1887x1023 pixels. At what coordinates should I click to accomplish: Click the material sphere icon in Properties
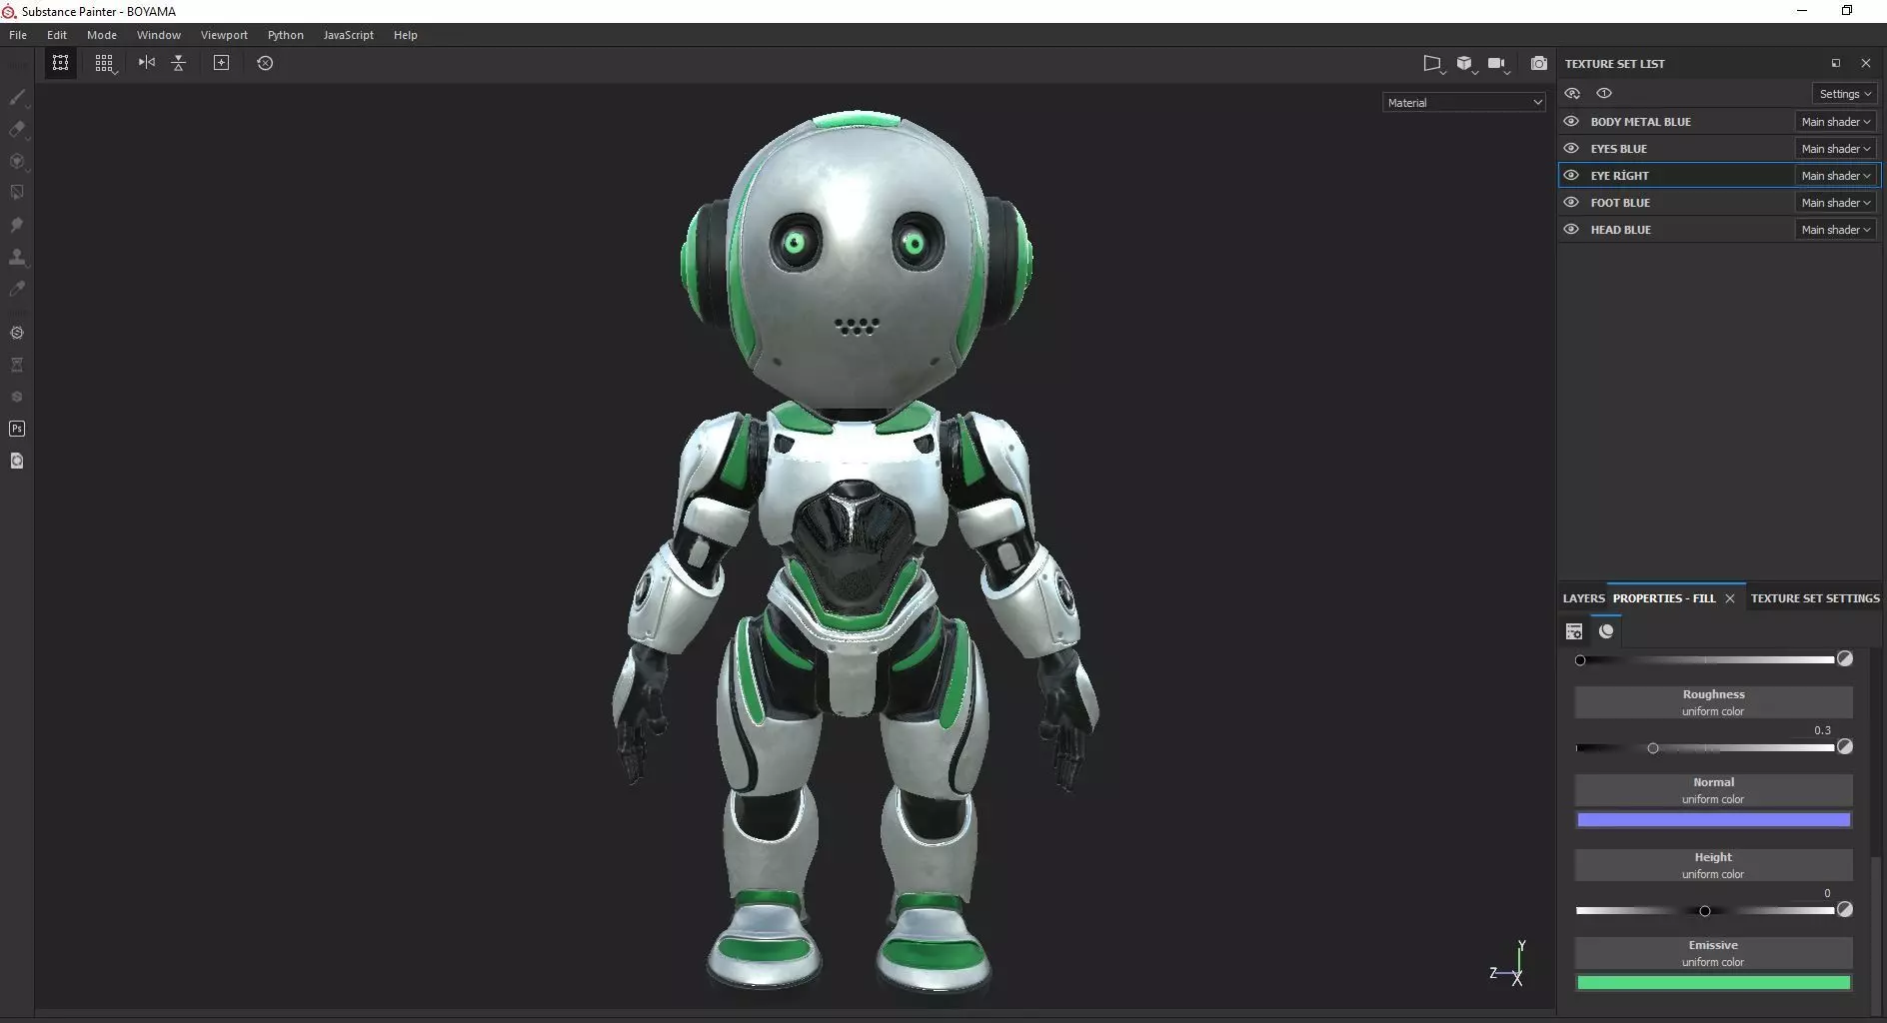(1606, 631)
